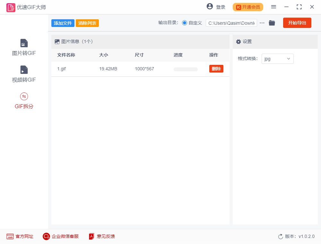Click 清除列表 to clear the list
321x244 pixels.
pos(87,23)
